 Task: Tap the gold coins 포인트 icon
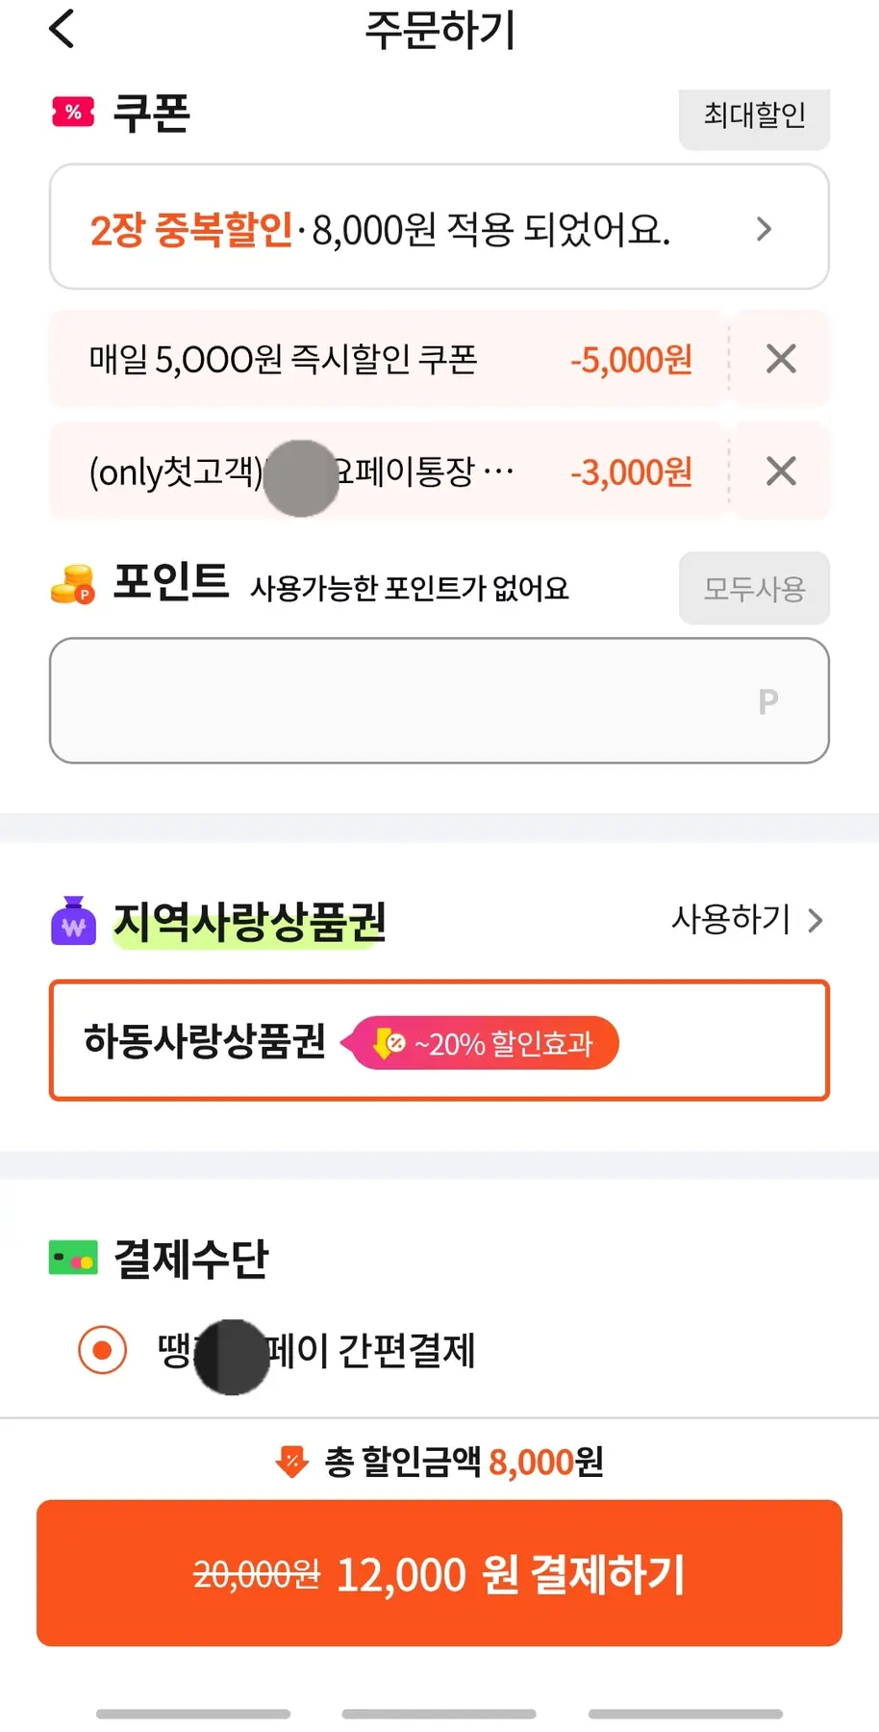coord(73,584)
